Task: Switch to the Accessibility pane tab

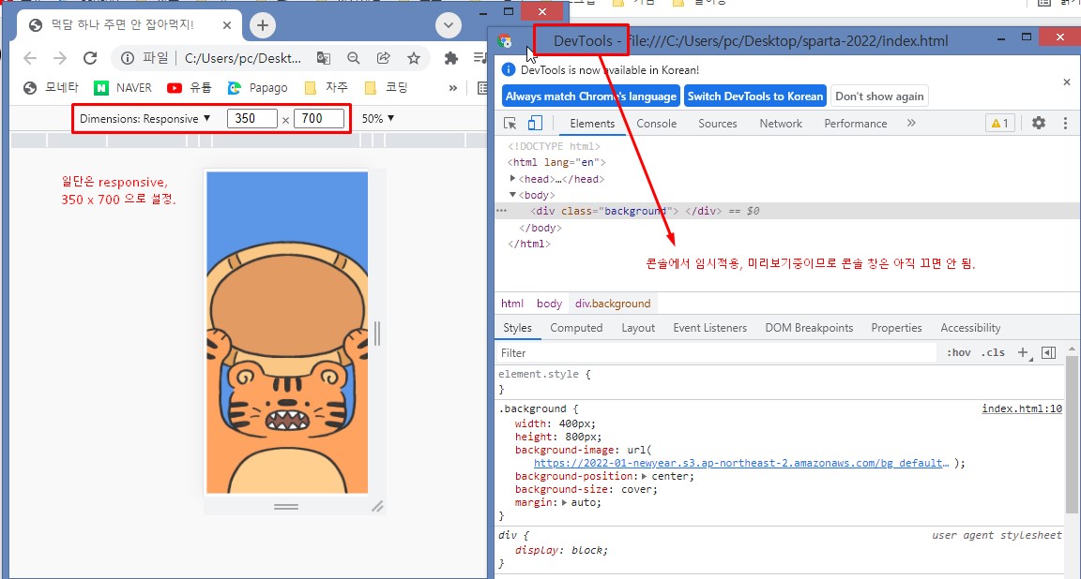Action: pyautogui.click(x=970, y=328)
